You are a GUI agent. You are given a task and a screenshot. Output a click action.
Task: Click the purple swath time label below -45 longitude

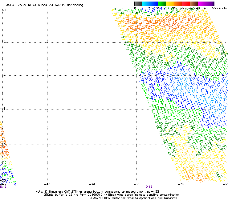point(3,187)
